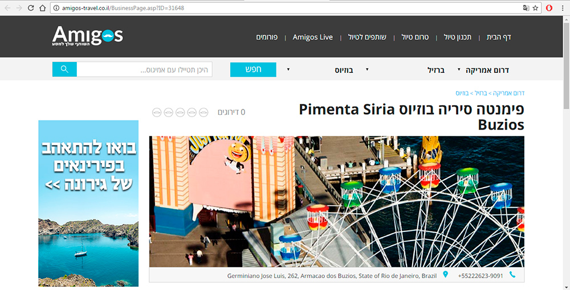Click the phone icon by the number

coord(512,275)
